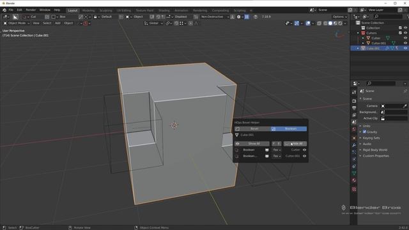
Task: Expand the Custom Properties panel
Action: [376, 156]
